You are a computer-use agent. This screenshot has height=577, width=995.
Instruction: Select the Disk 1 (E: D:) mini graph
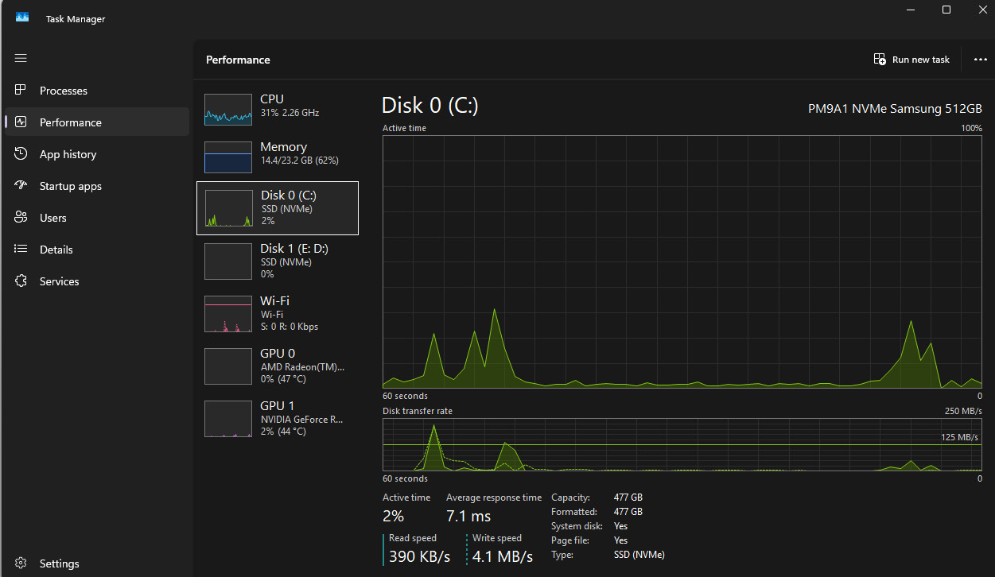click(x=227, y=261)
